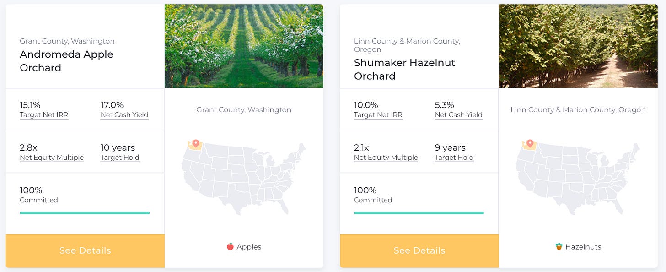Open See Details for Andromeda Apple Orchard

pyautogui.click(x=85, y=251)
